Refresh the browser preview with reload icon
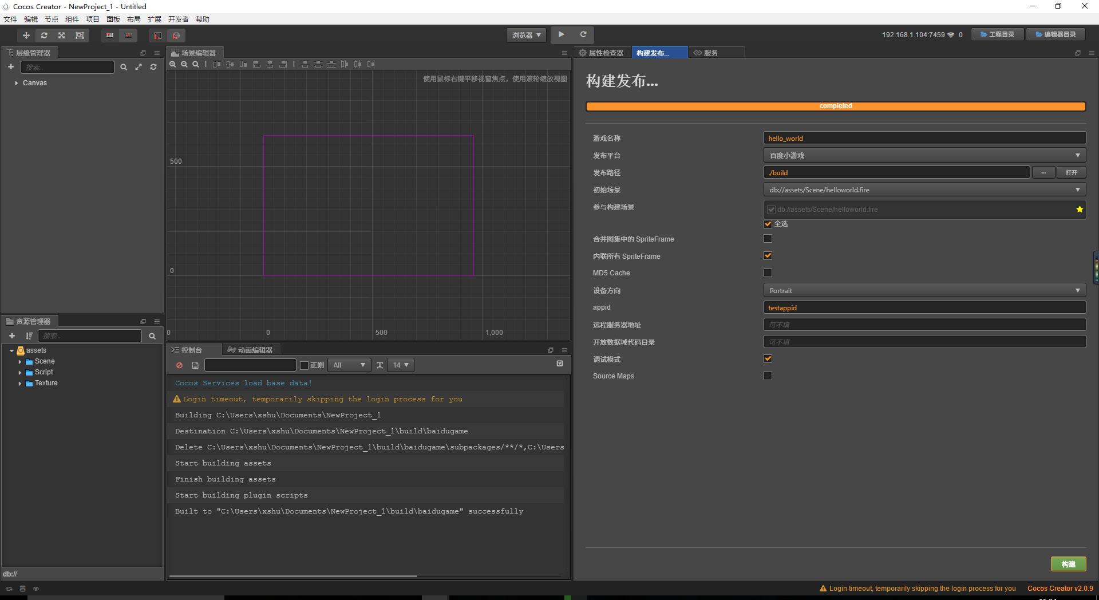 click(x=583, y=35)
